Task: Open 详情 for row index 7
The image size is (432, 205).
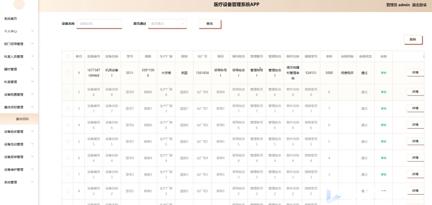Action: [x=415, y=174]
